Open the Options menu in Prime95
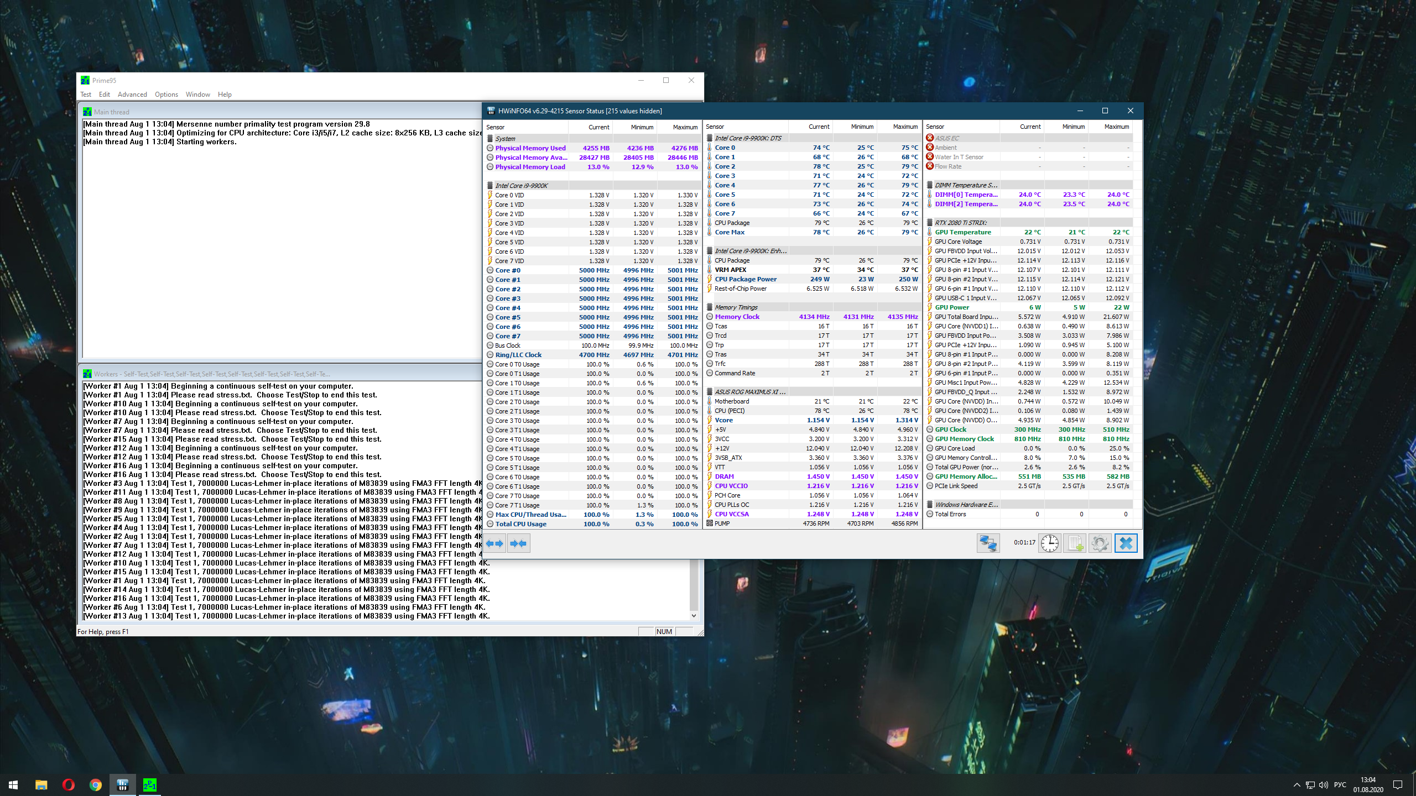The height and width of the screenshot is (796, 1416). click(x=166, y=95)
